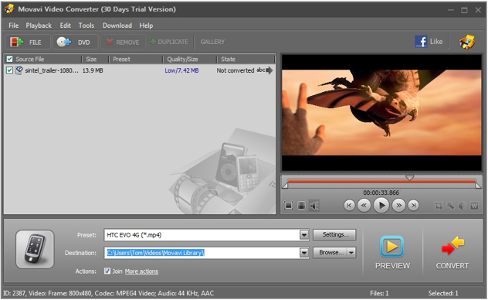Click the Preset field HTC EVO 4G
The image size is (488, 300).
(202, 235)
